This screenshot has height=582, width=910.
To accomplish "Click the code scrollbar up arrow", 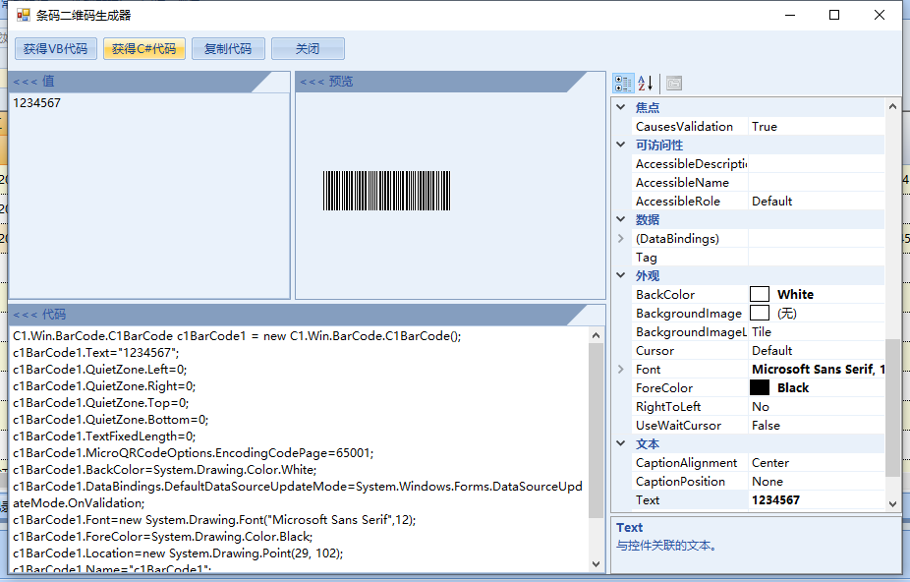I will point(596,335).
